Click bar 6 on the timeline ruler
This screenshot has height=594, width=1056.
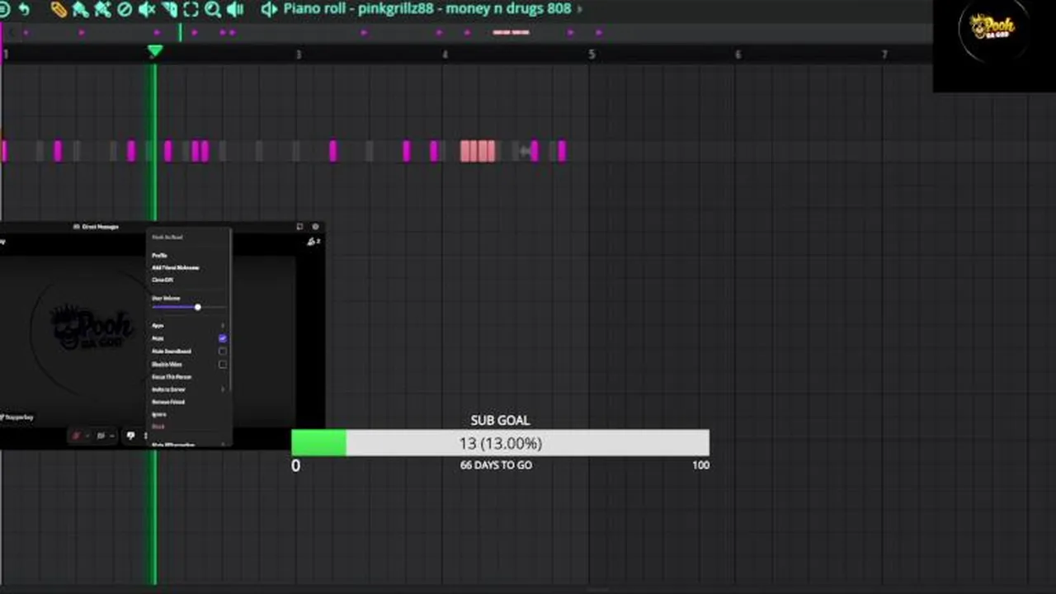(738, 54)
